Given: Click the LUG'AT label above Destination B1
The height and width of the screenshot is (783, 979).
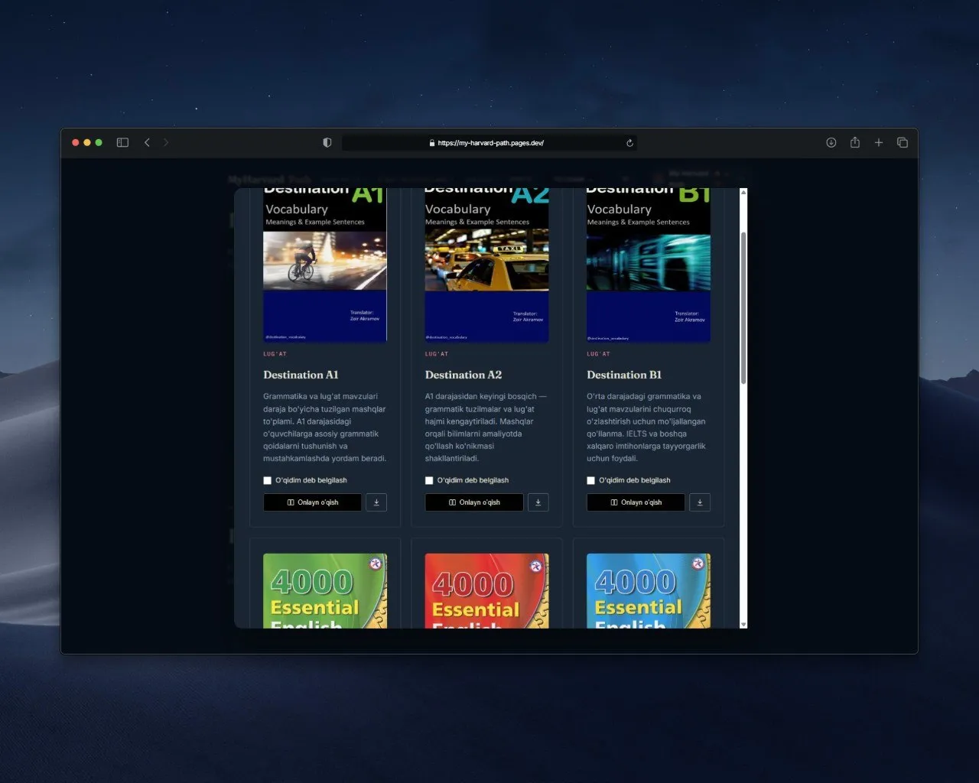Looking at the screenshot, I should (x=599, y=354).
